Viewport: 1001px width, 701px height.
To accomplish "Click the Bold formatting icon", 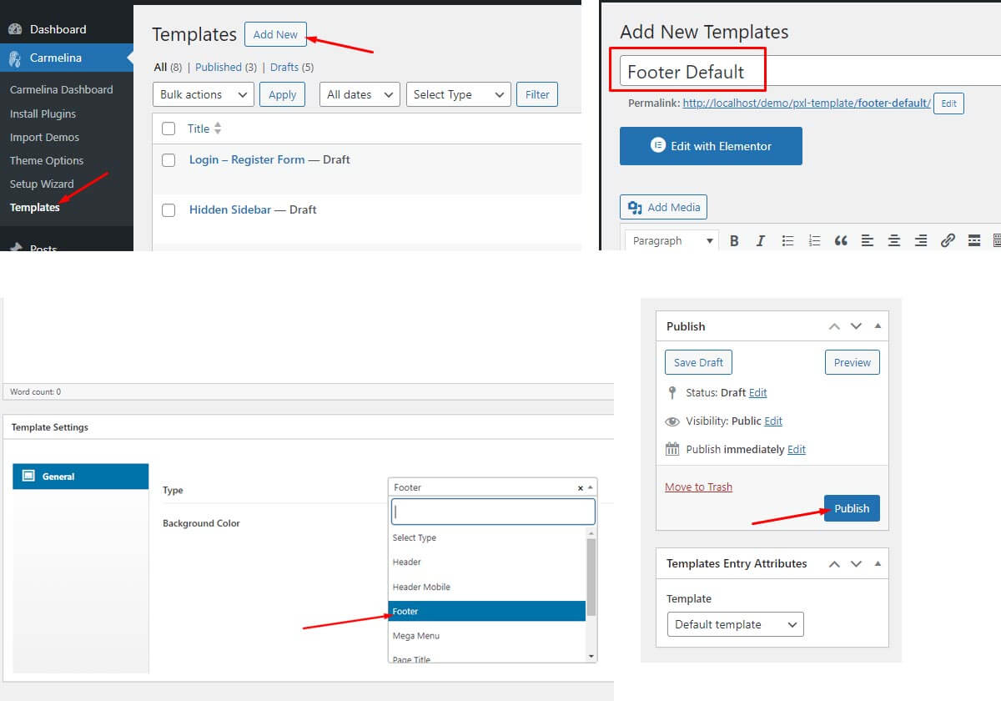I will 734,241.
